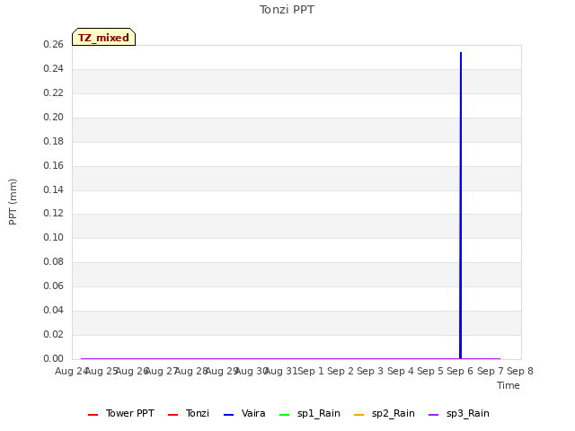Click the green sp1_Rain legend swatch

(x=285, y=415)
